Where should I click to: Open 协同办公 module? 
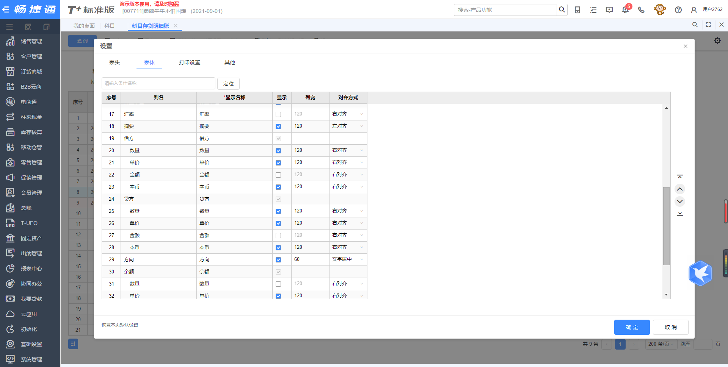[30, 284]
